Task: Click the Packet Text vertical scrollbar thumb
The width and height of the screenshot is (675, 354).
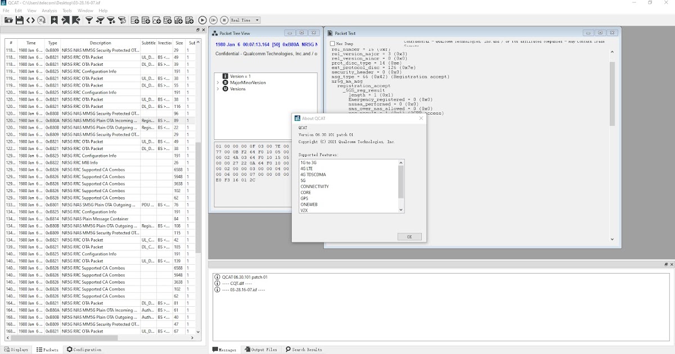Action: (613, 93)
